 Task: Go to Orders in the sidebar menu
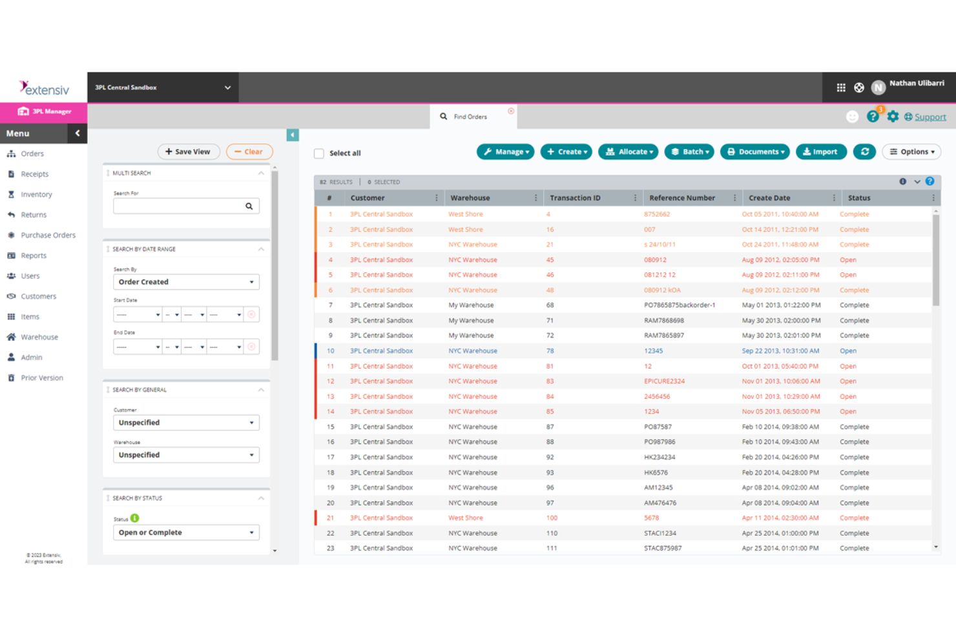click(32, 154)
